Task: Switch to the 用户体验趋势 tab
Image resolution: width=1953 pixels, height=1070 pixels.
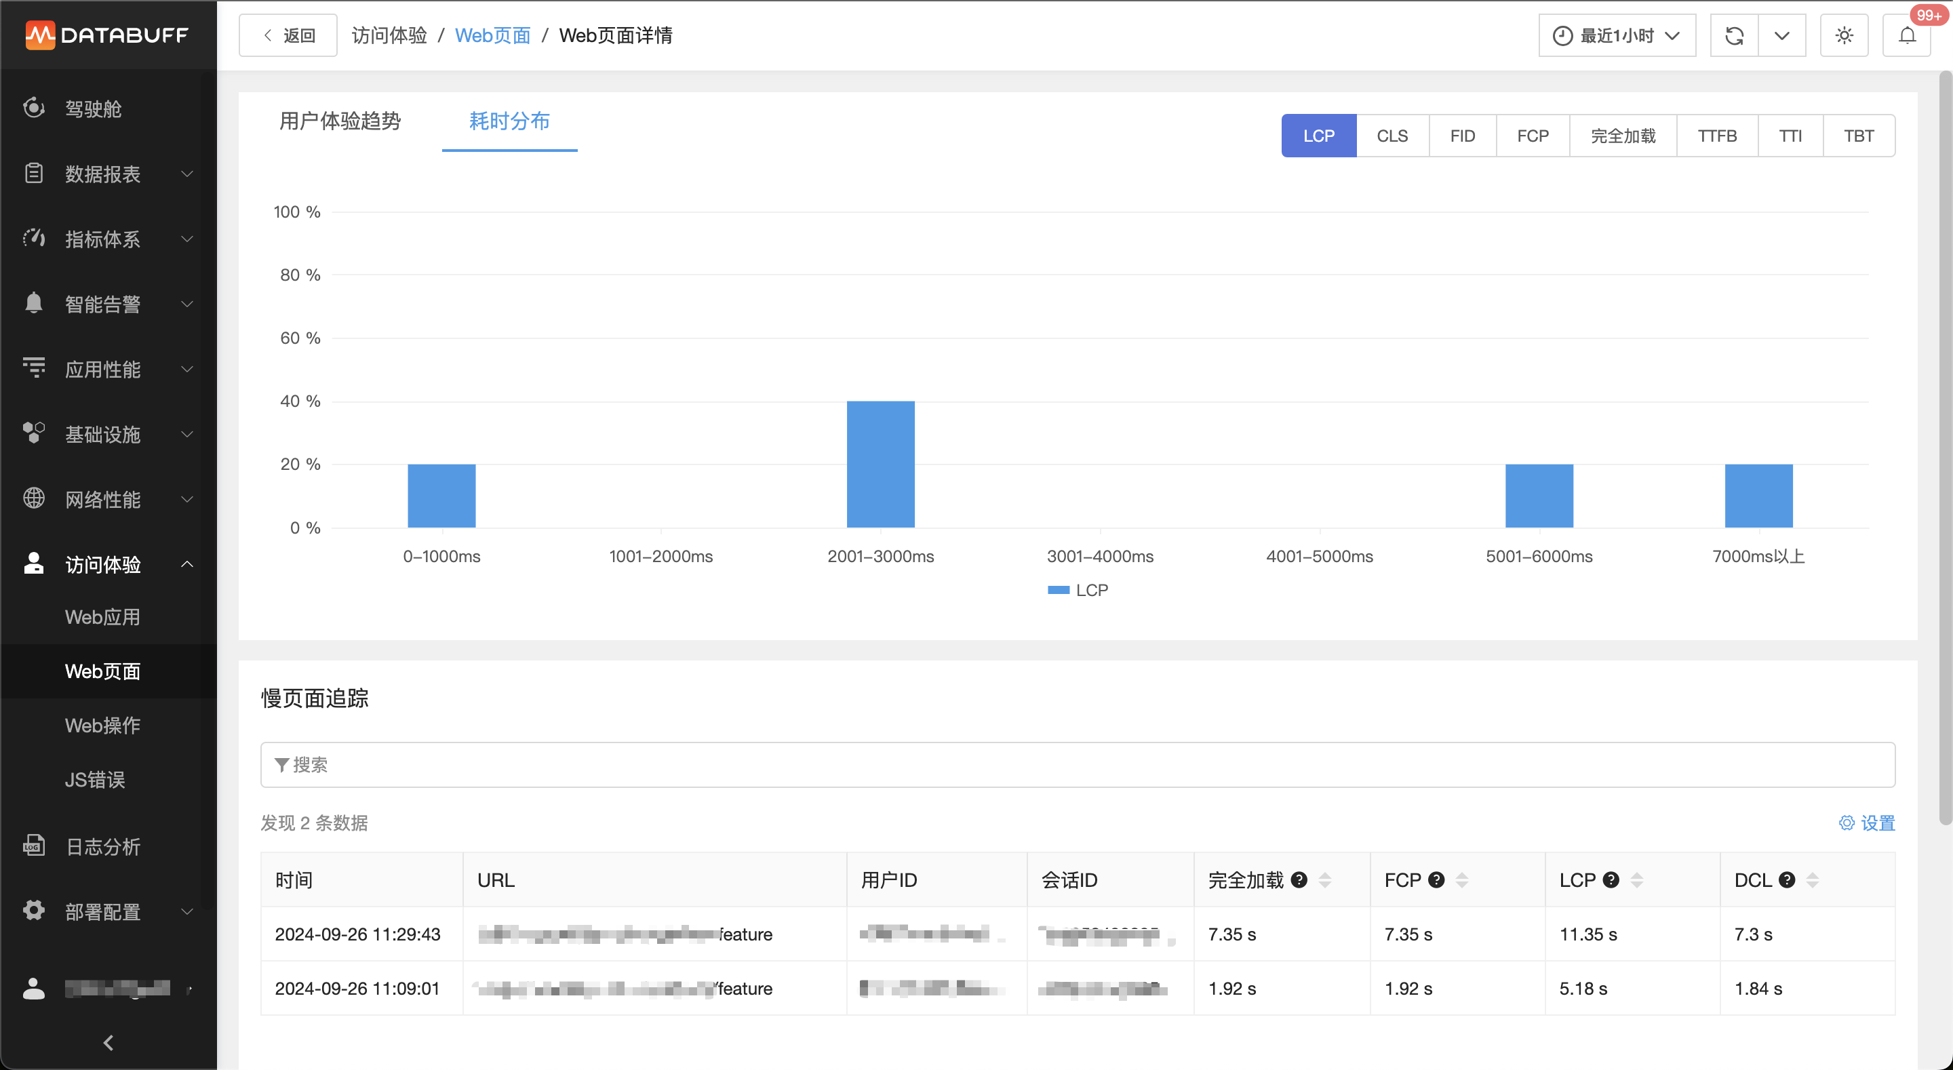Action: [340, 121]
